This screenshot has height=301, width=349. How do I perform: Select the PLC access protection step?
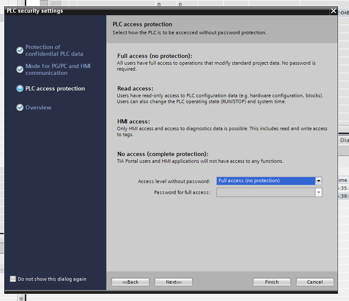tap(55, 88)
